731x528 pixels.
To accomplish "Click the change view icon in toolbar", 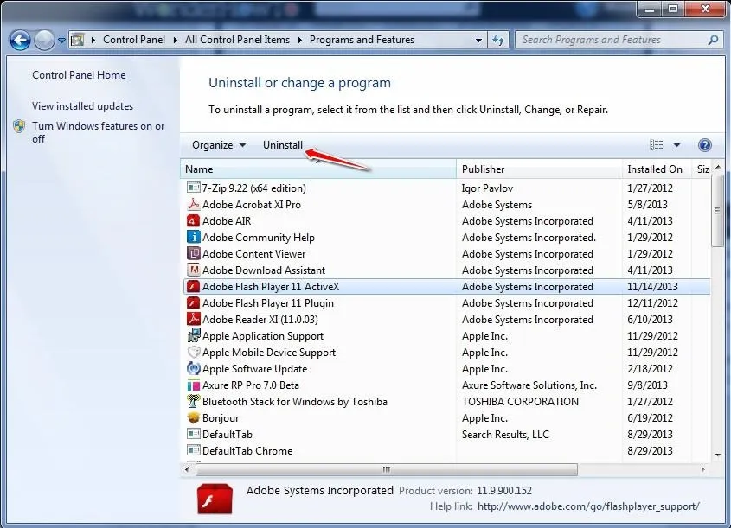I will (x=656, y=145).
